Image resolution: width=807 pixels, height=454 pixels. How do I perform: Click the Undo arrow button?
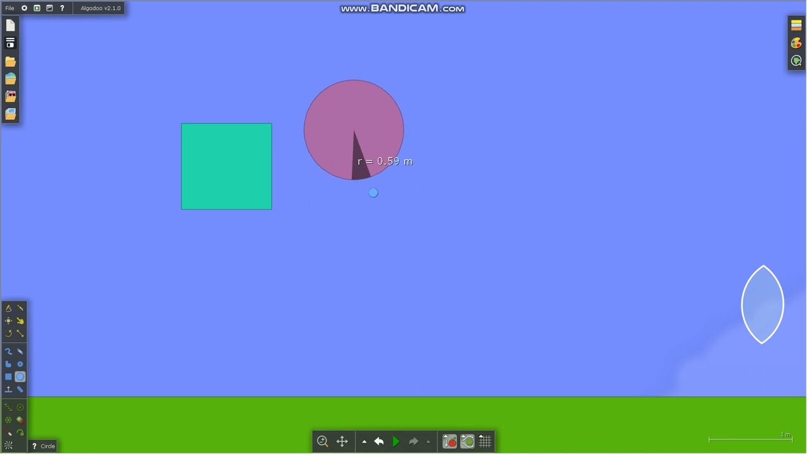pyautogui.click(x=379, y=441)
